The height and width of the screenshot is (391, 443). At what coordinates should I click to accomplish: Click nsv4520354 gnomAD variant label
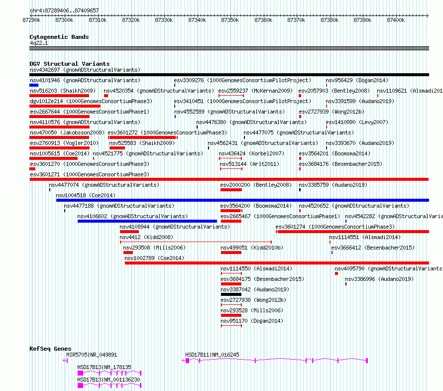tap(159, 91)
